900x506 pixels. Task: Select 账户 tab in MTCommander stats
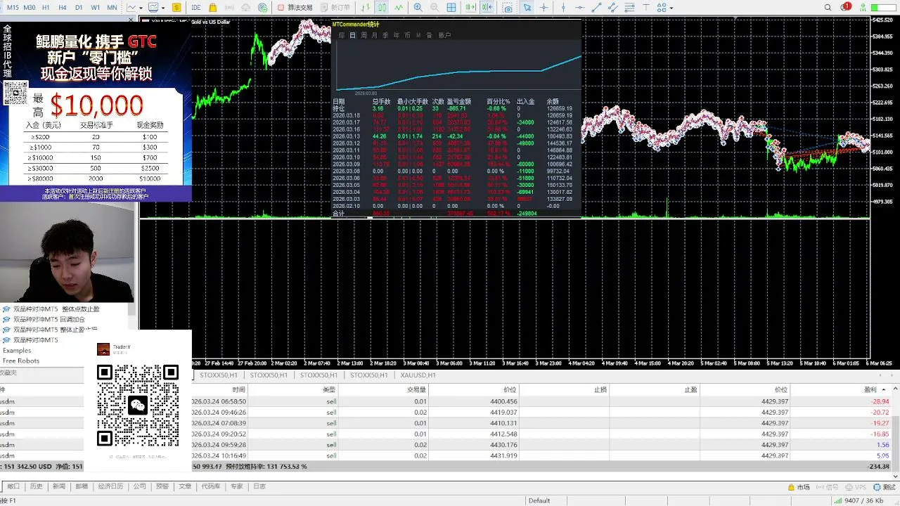pyautogui.click(x=444, y=35)
